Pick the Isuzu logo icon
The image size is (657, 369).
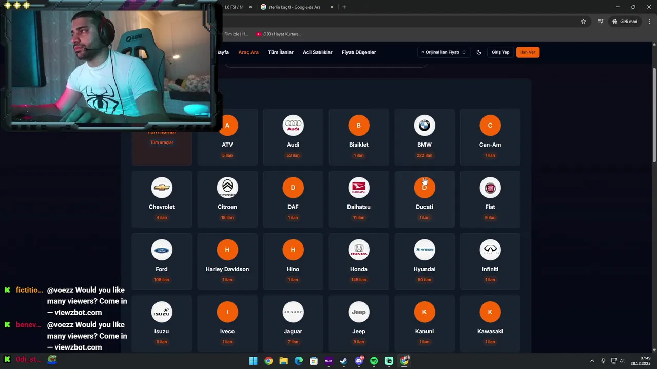coord(162,312)
